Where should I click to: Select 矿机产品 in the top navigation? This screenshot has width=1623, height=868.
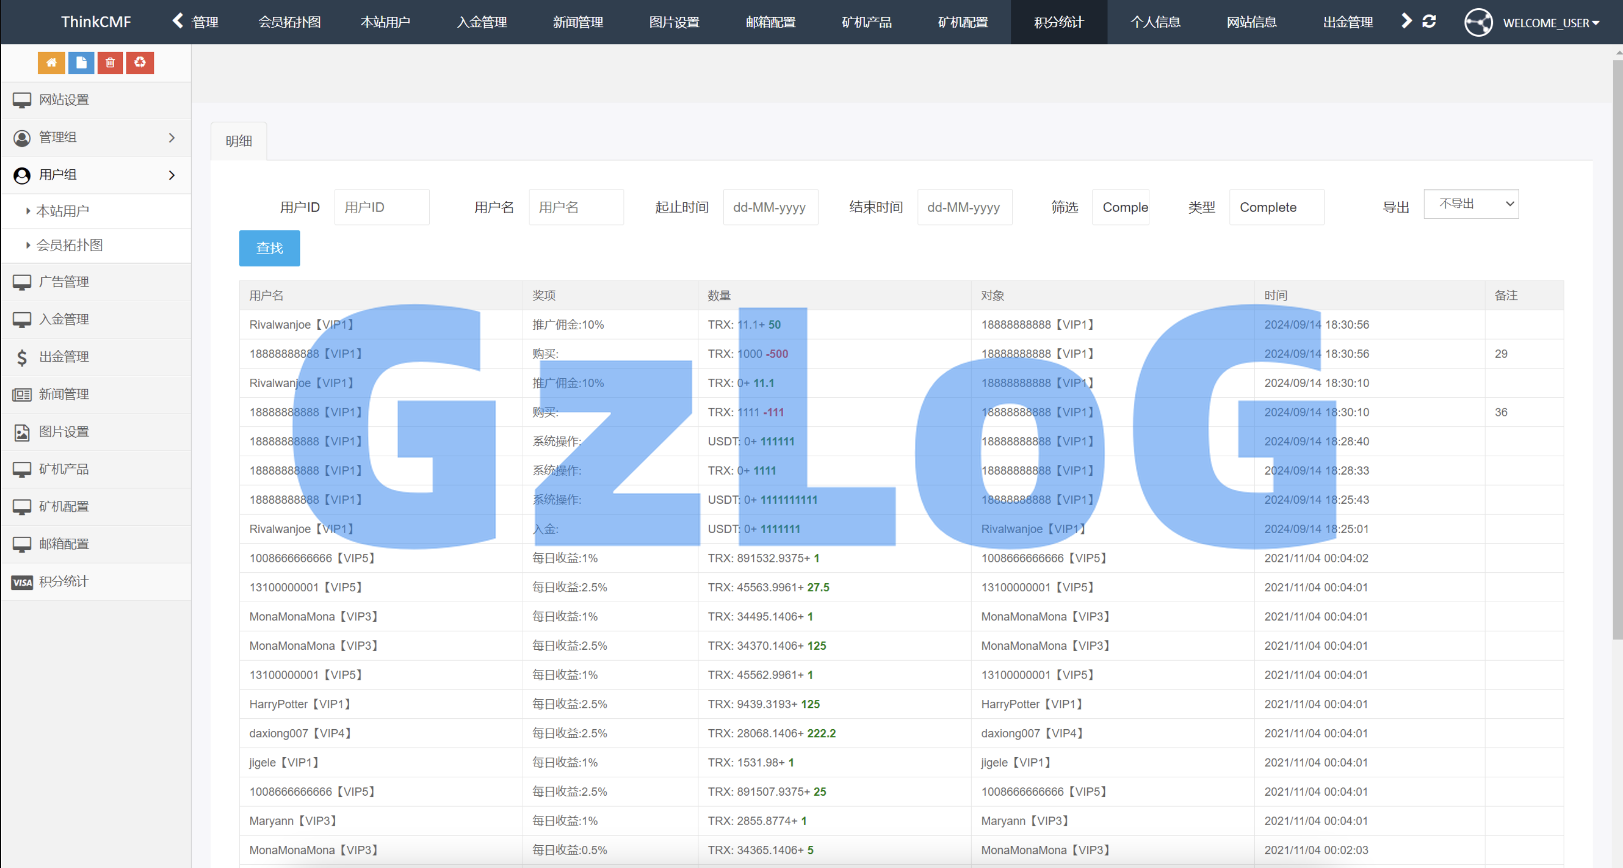[x=866, y=22]
